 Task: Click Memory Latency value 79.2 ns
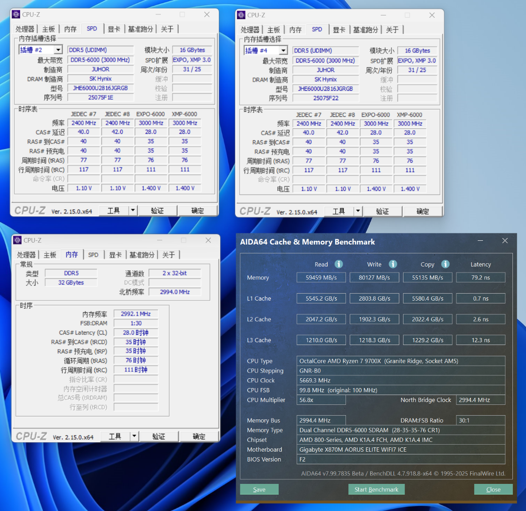[x=481, y=278]
